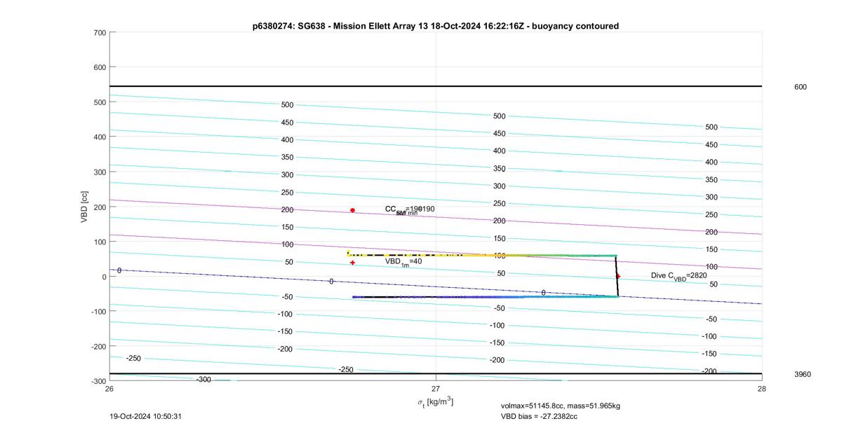The width and height of the screenshot is (842, 428).
Task: Click the x-axis label sigma-t [kg/m³]
Action: [x=435, y=402]
